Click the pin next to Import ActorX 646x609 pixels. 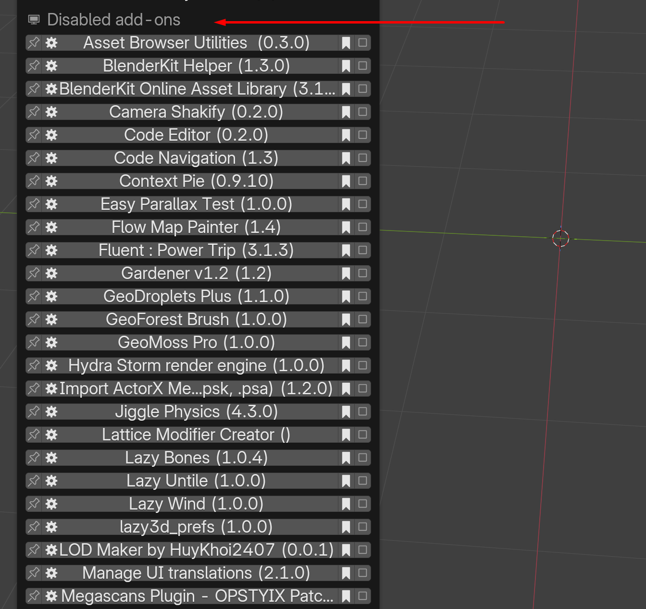tap(34, 389)
